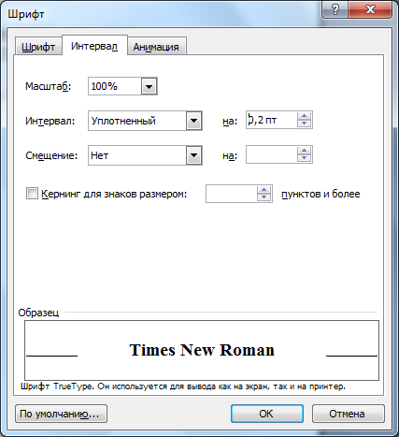Image resolution: width=399 pixels, height=437 pixels.
Task: Enable the Кернинг для знаков размером checkbox
Action: [32, 194]
